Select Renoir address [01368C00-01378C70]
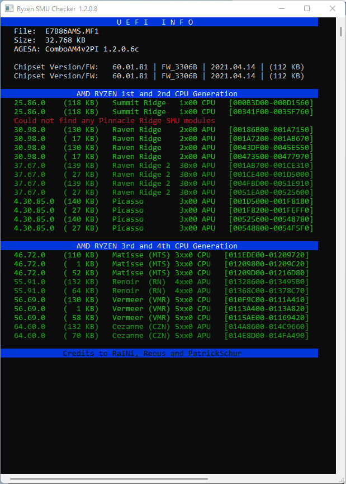 pyautogui.click(x=267, y=291)
